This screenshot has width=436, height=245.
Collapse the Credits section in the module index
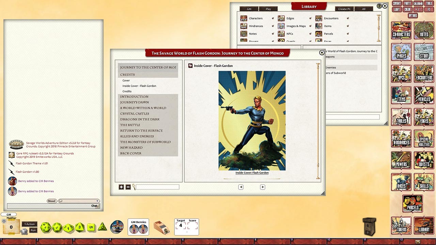pyautogui.click(x=127, y=75)
